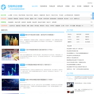94x94 pixels.
Task: Open the search magnifier icon
Action: pyautogui.click(x=92, y=6)
